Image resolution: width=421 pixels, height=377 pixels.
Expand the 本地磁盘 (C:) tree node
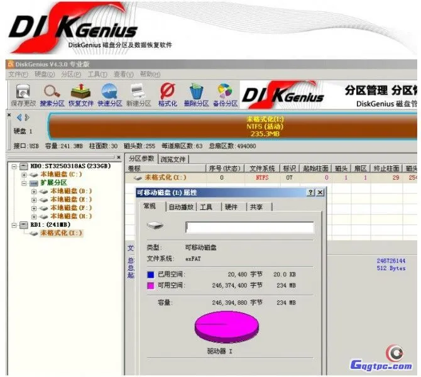[25, 174]
